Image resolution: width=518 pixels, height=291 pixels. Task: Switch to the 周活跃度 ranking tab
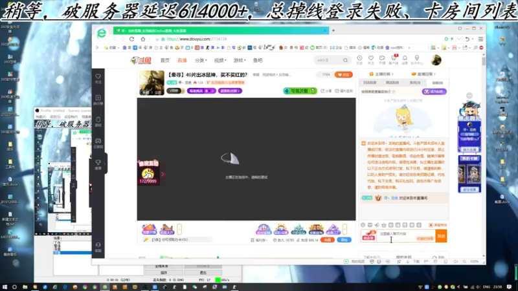[x=392, y=83]
